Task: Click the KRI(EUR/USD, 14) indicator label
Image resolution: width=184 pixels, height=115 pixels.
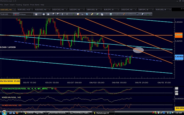Action: coord(11,97)
